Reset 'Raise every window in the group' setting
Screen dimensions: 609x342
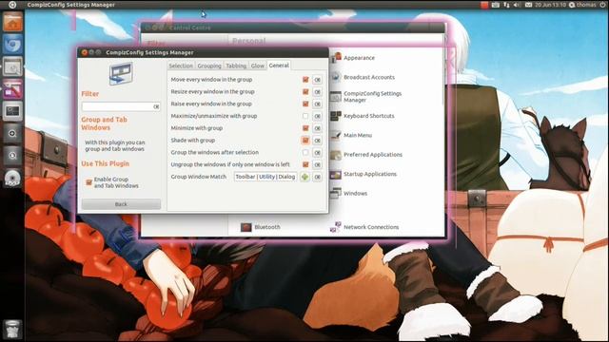point(317,104)
